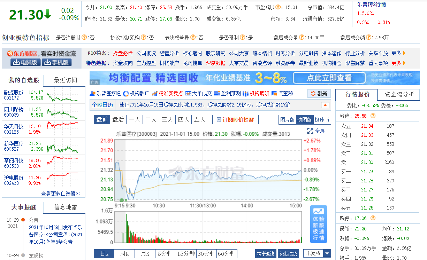Screen dimensions: 427x260
Task: Open 我的自选股 tab
Action: point(23,80)
